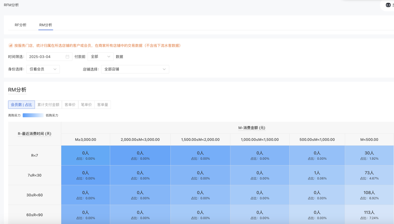The width and height of the screenshot is (394, 224).
Task: Click the 低购买力 legend label
Action: [x=52, y=115]
